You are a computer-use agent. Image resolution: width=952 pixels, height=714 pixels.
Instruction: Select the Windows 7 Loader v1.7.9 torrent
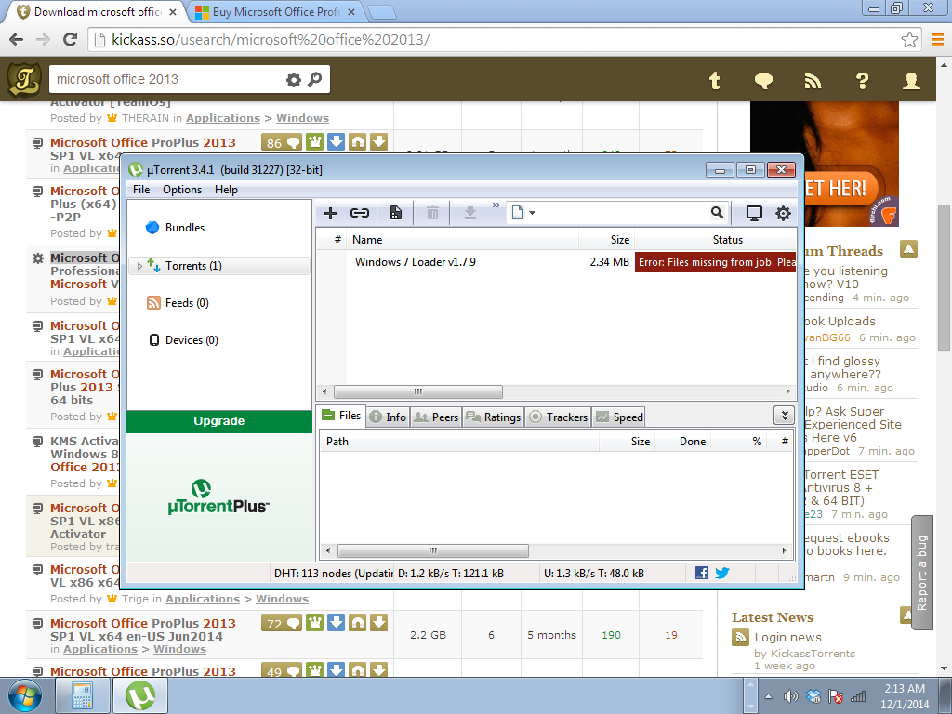coord(416,262)
